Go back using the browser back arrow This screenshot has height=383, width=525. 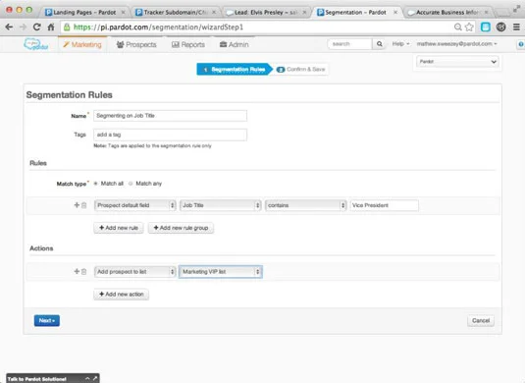click(x=9, y=27)
